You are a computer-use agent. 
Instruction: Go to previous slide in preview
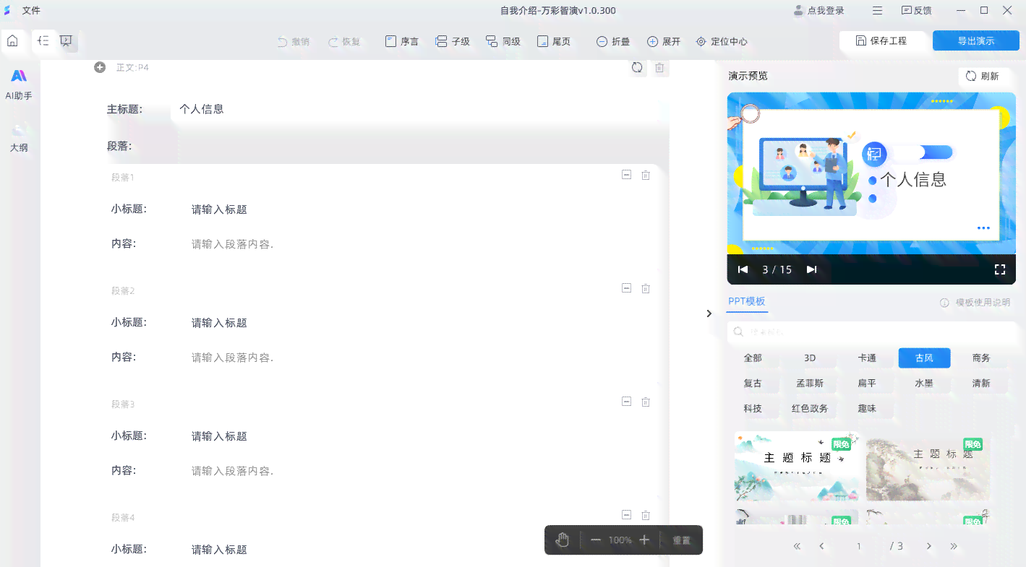743,269
